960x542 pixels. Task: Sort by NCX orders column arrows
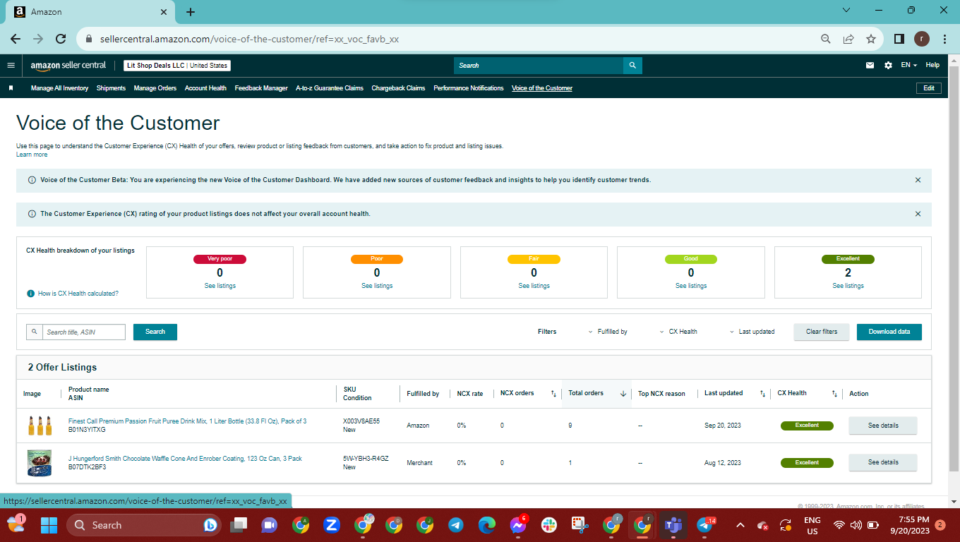(553, 394)
